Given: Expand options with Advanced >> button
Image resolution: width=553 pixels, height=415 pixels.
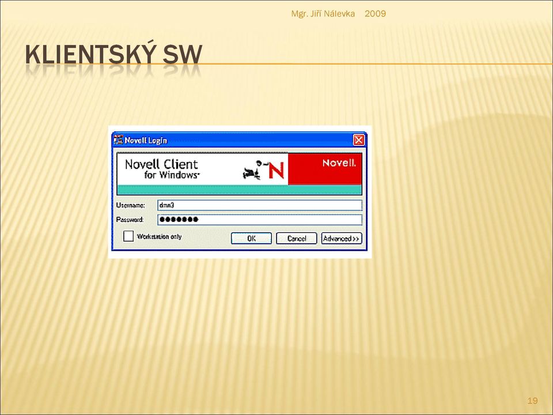Looking at the screenshot, I should tap(342, 239).
